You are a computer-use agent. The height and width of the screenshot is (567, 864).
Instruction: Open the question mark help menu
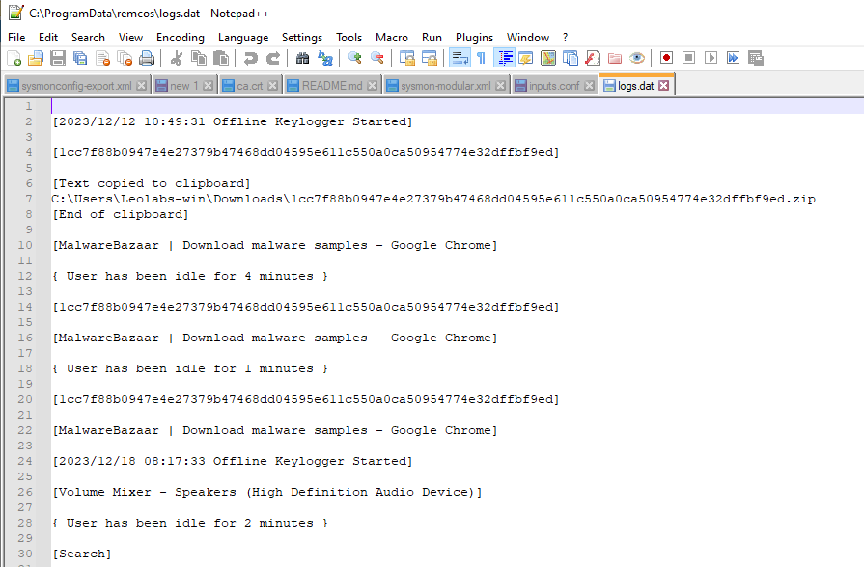[x=566, y=38]
